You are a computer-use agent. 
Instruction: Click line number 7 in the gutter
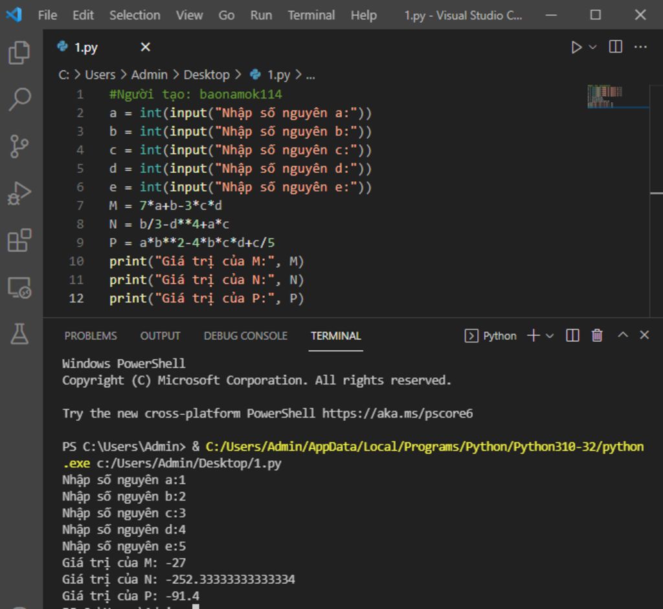click(x=80, y=205)
